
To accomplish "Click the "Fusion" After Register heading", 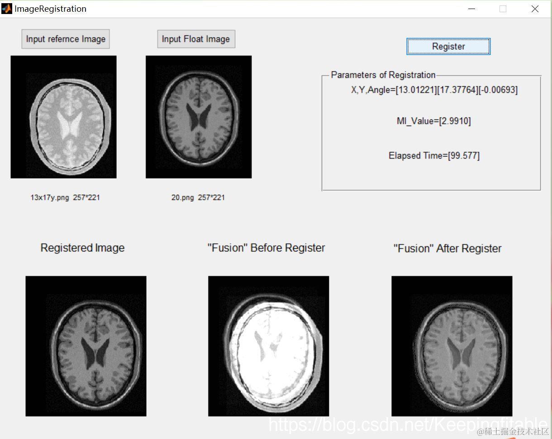I will point(447,248).
